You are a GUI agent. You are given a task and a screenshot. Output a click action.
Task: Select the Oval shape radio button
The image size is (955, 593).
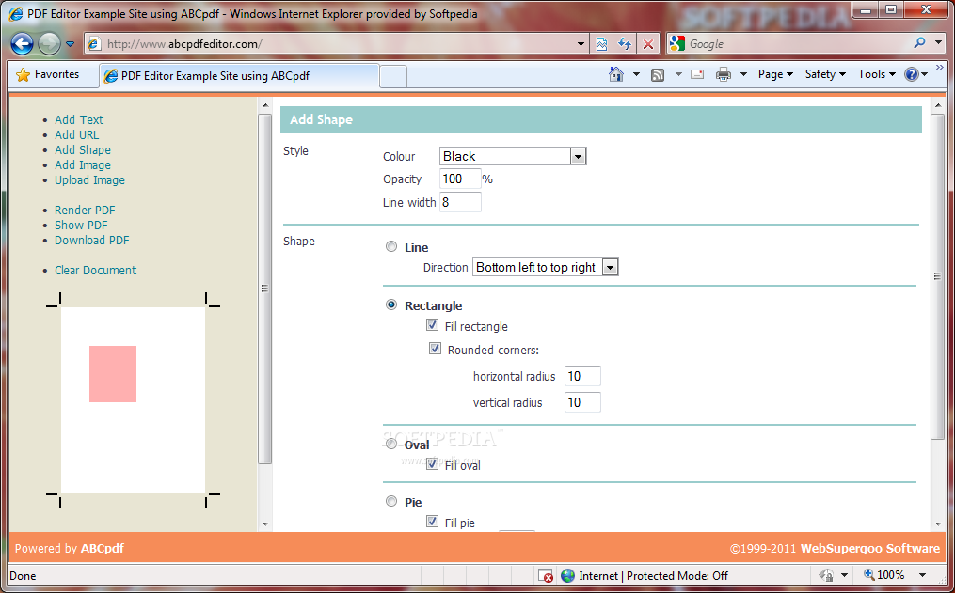click(x=391, y=444)
